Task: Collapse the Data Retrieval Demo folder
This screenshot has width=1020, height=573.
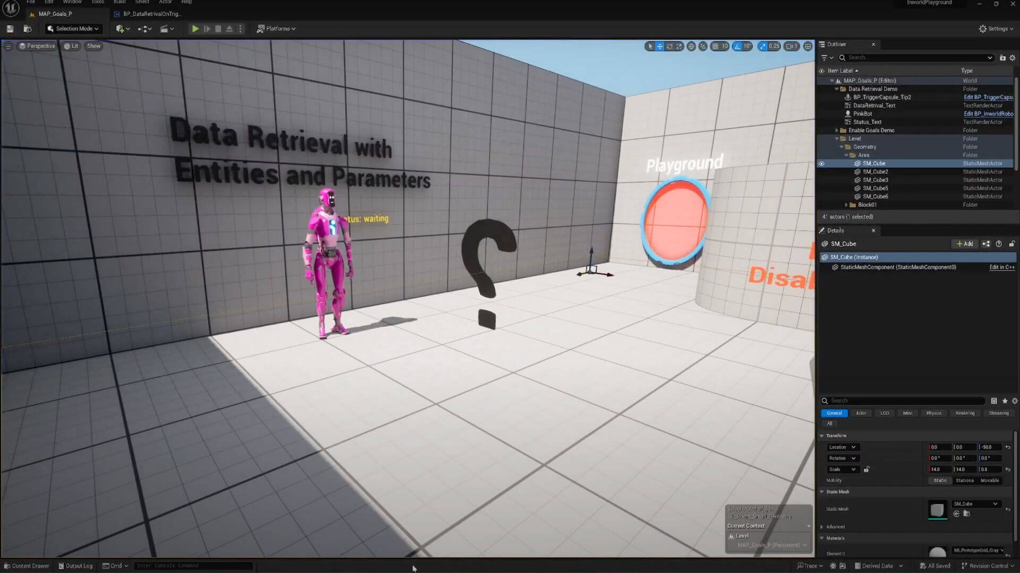Action: tap(837, 89)
